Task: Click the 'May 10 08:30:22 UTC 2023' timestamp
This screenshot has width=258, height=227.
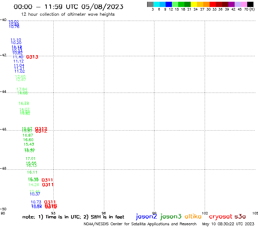Action: pyautogui.click(x=228, y=224)
